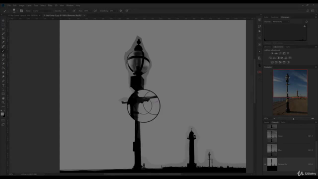Click the foreground color swatch

click(x=2, y=114)
